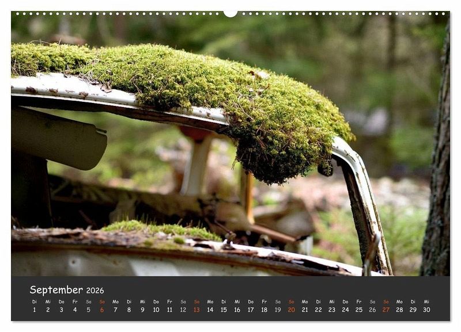Screen dimensions: 461x332
Task: Select the year 2026 label
Action: pos(95,291)
